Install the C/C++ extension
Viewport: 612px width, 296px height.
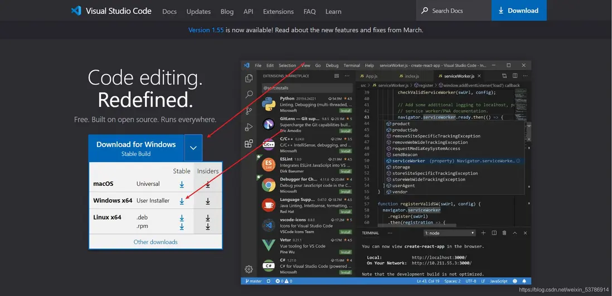[x=346, y=151]
